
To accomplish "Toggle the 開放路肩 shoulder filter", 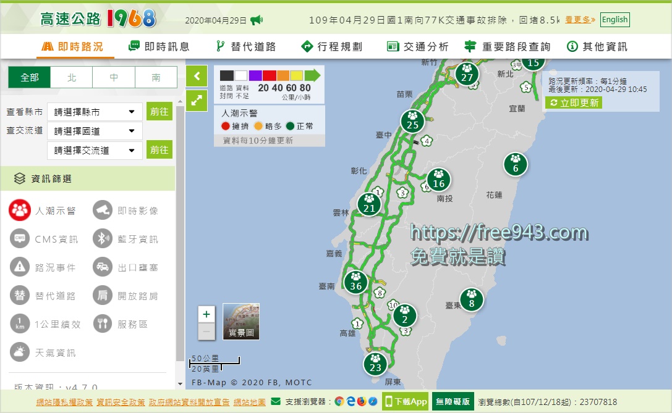I will tap(102, 295).
